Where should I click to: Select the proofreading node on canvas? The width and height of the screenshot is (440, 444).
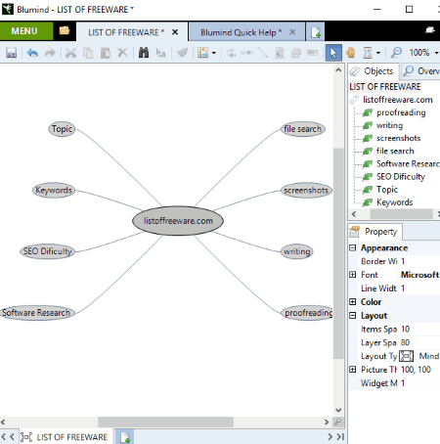[307, 313]
